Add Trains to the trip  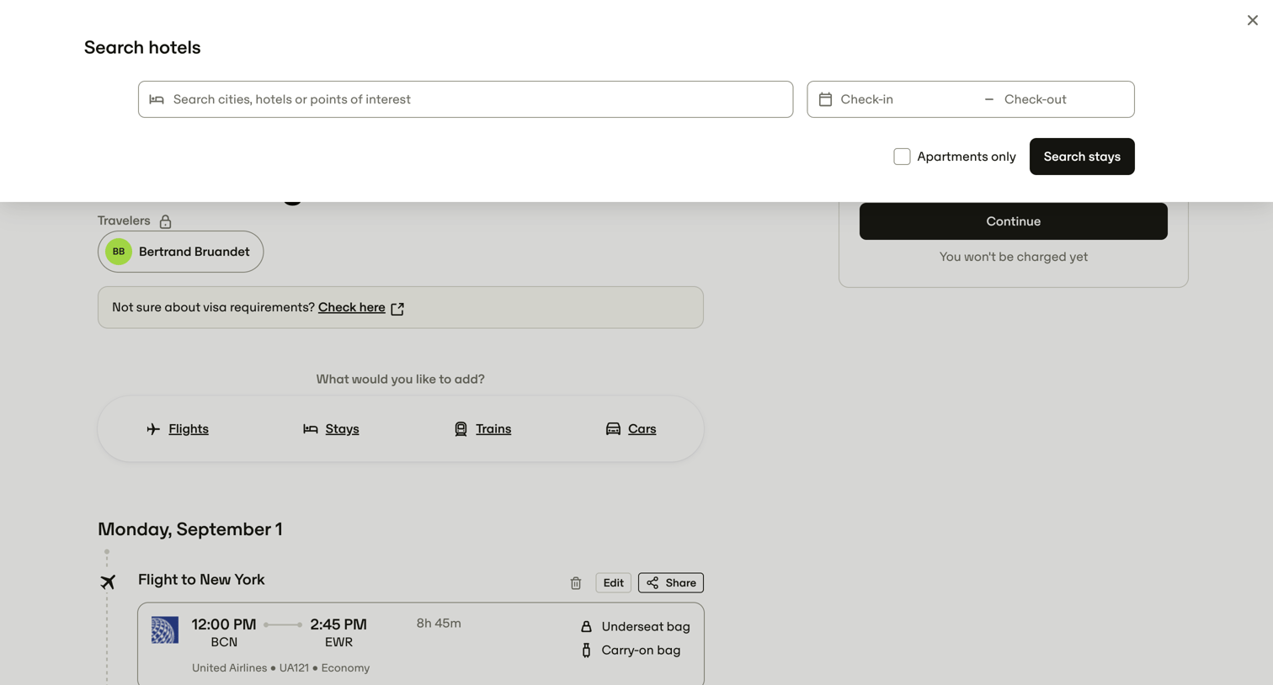pyautogui.click(x=493, y=429)
